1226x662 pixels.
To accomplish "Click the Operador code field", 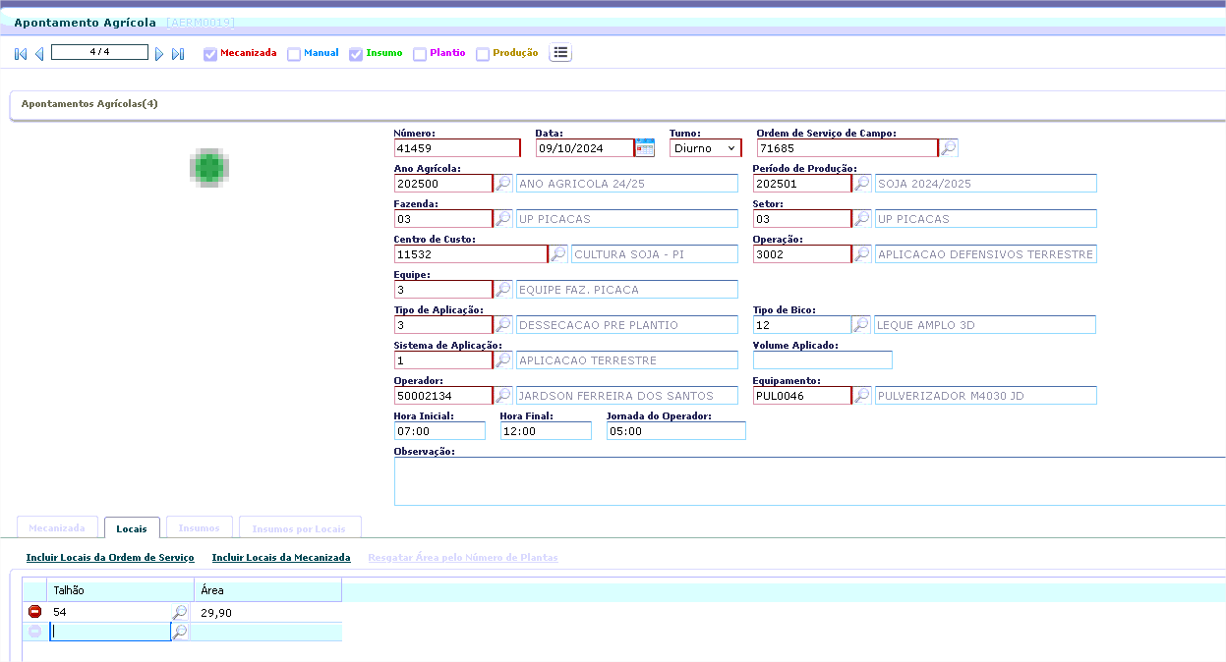I will [x=443, y=396].
